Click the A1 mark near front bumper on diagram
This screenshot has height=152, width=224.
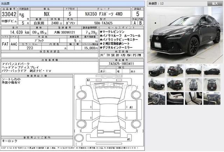pos(89,80)
